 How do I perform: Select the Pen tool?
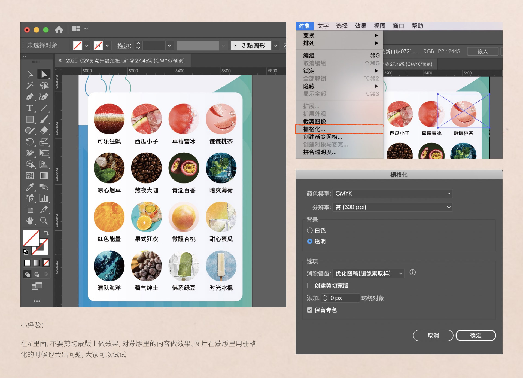coord(30,97)
